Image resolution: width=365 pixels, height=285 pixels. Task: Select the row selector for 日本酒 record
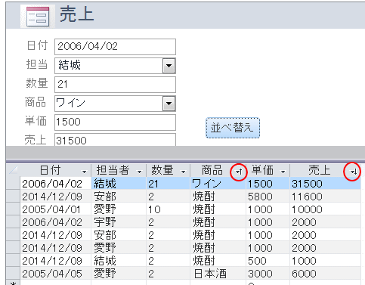(x=13, y=273)
